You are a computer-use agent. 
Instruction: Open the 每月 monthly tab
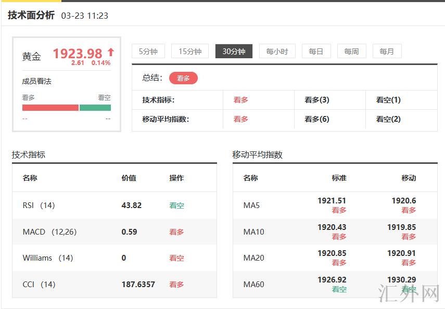[x=387, y=51]
